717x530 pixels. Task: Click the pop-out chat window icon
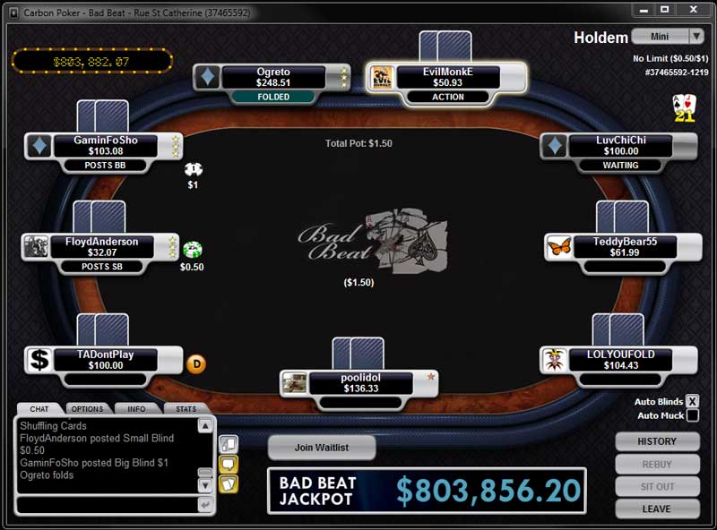click(x=229, y=444)
